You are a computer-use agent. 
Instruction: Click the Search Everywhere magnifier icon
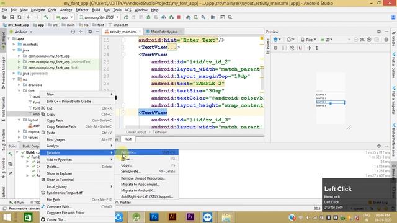click(x=230, y=17)
